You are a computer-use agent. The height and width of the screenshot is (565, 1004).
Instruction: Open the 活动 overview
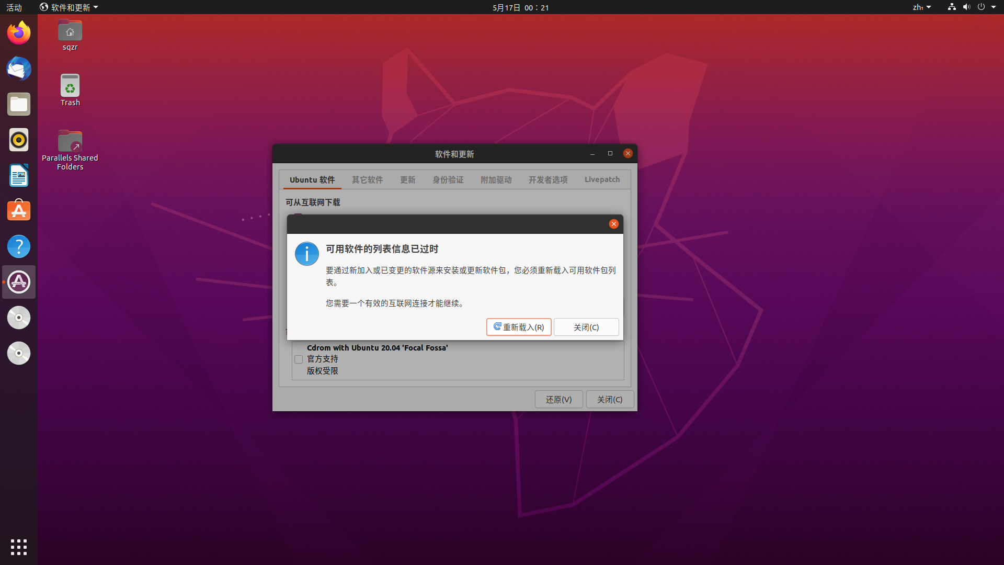coord(14,7)
